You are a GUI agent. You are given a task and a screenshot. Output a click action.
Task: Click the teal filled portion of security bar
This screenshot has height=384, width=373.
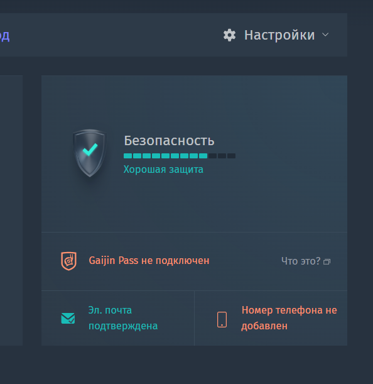click(x=165, y=156)
